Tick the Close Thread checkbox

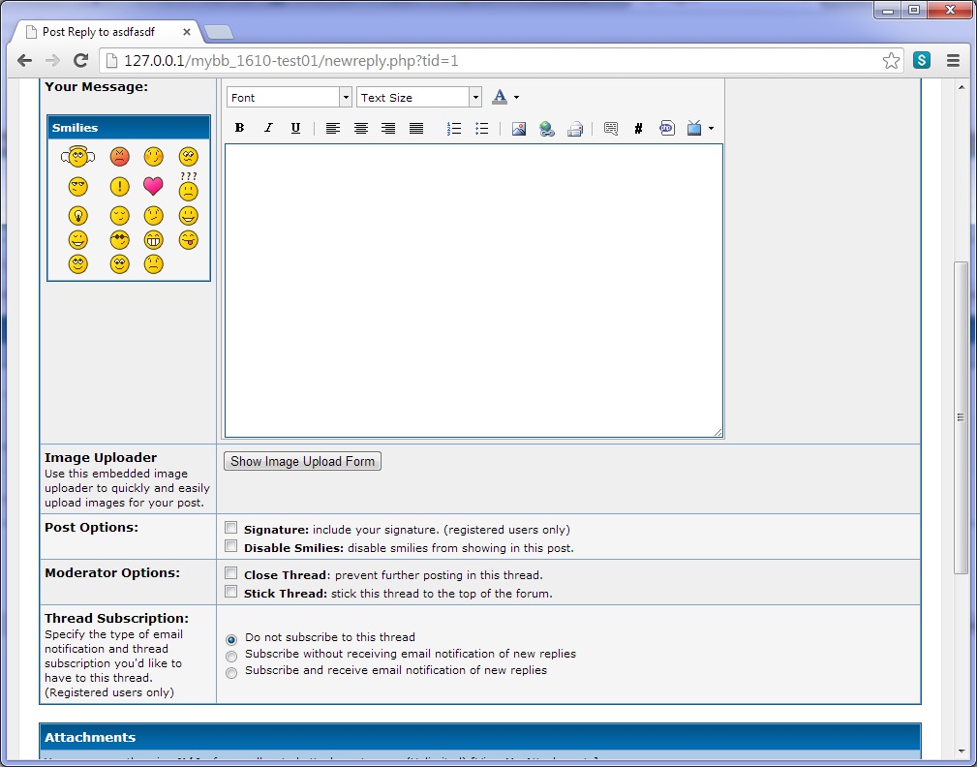231,573
